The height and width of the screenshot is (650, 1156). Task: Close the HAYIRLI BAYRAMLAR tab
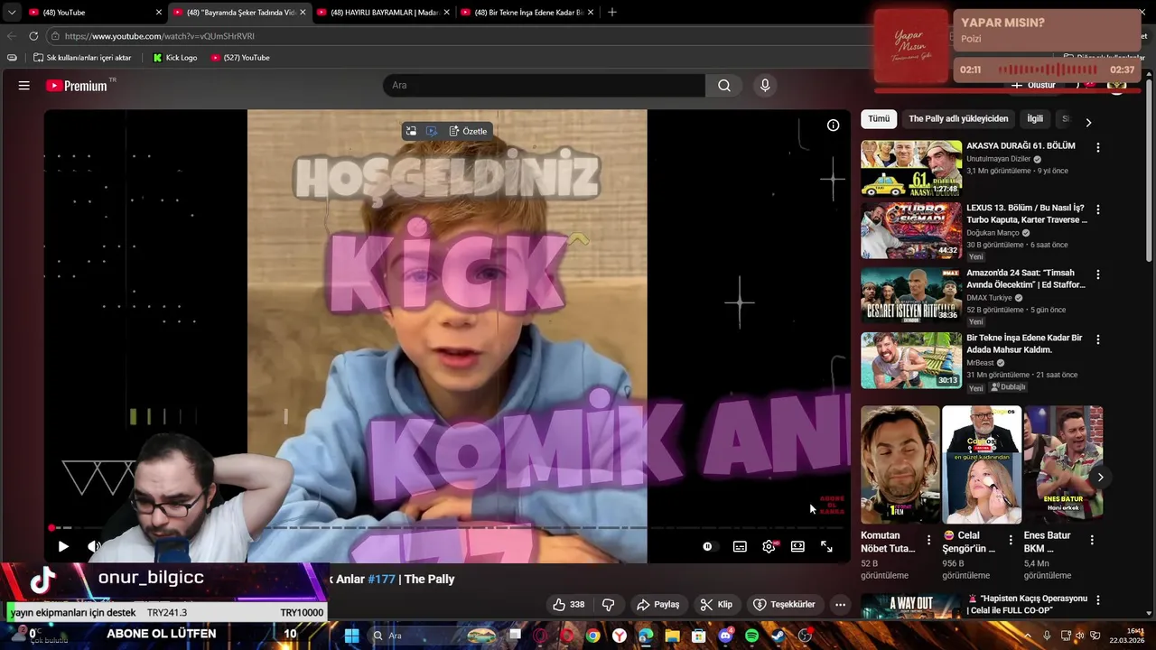coord(447,13)
